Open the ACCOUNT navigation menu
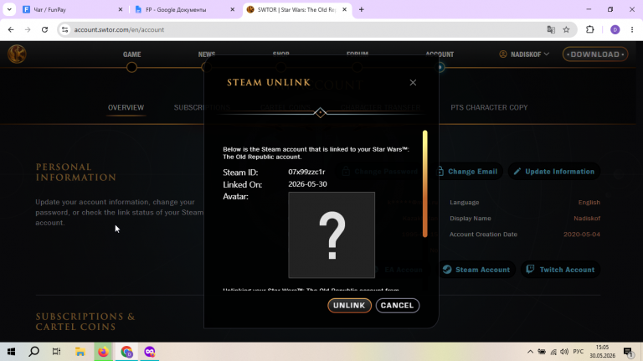 pos(440,54)
